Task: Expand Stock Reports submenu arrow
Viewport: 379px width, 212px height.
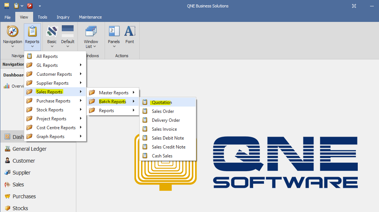Action: (81, 110)
